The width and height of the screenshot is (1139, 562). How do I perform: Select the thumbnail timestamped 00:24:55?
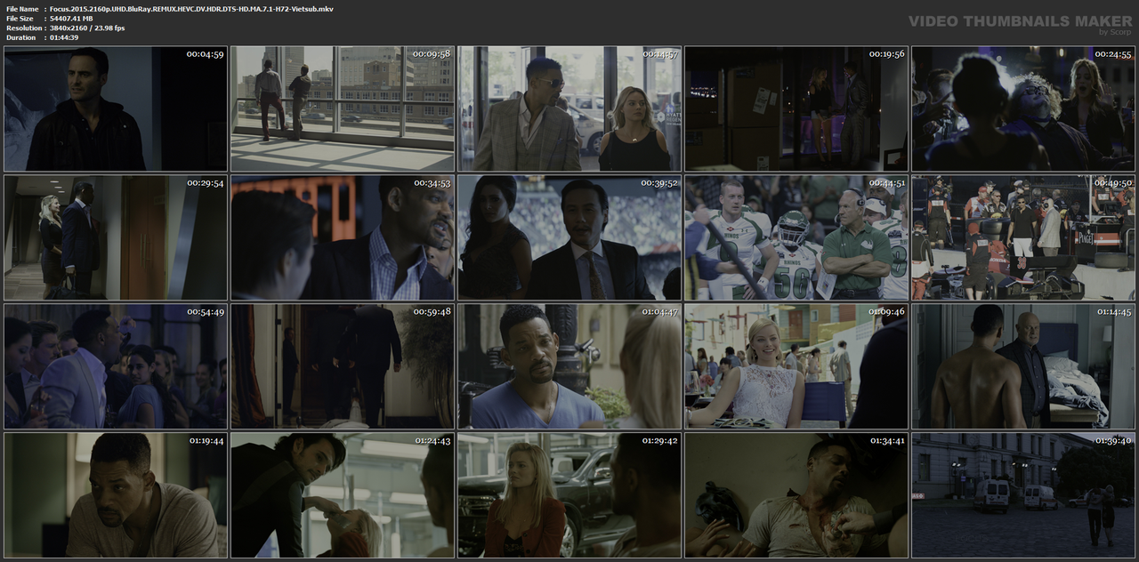(1023, 108)
